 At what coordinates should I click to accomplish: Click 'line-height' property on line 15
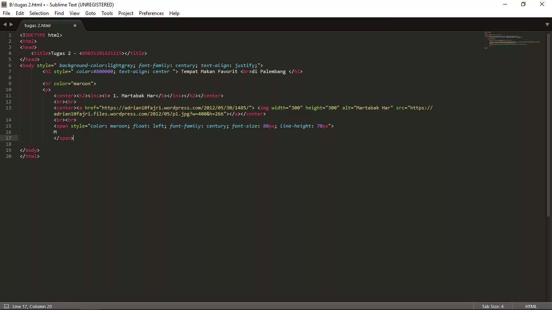295,126
